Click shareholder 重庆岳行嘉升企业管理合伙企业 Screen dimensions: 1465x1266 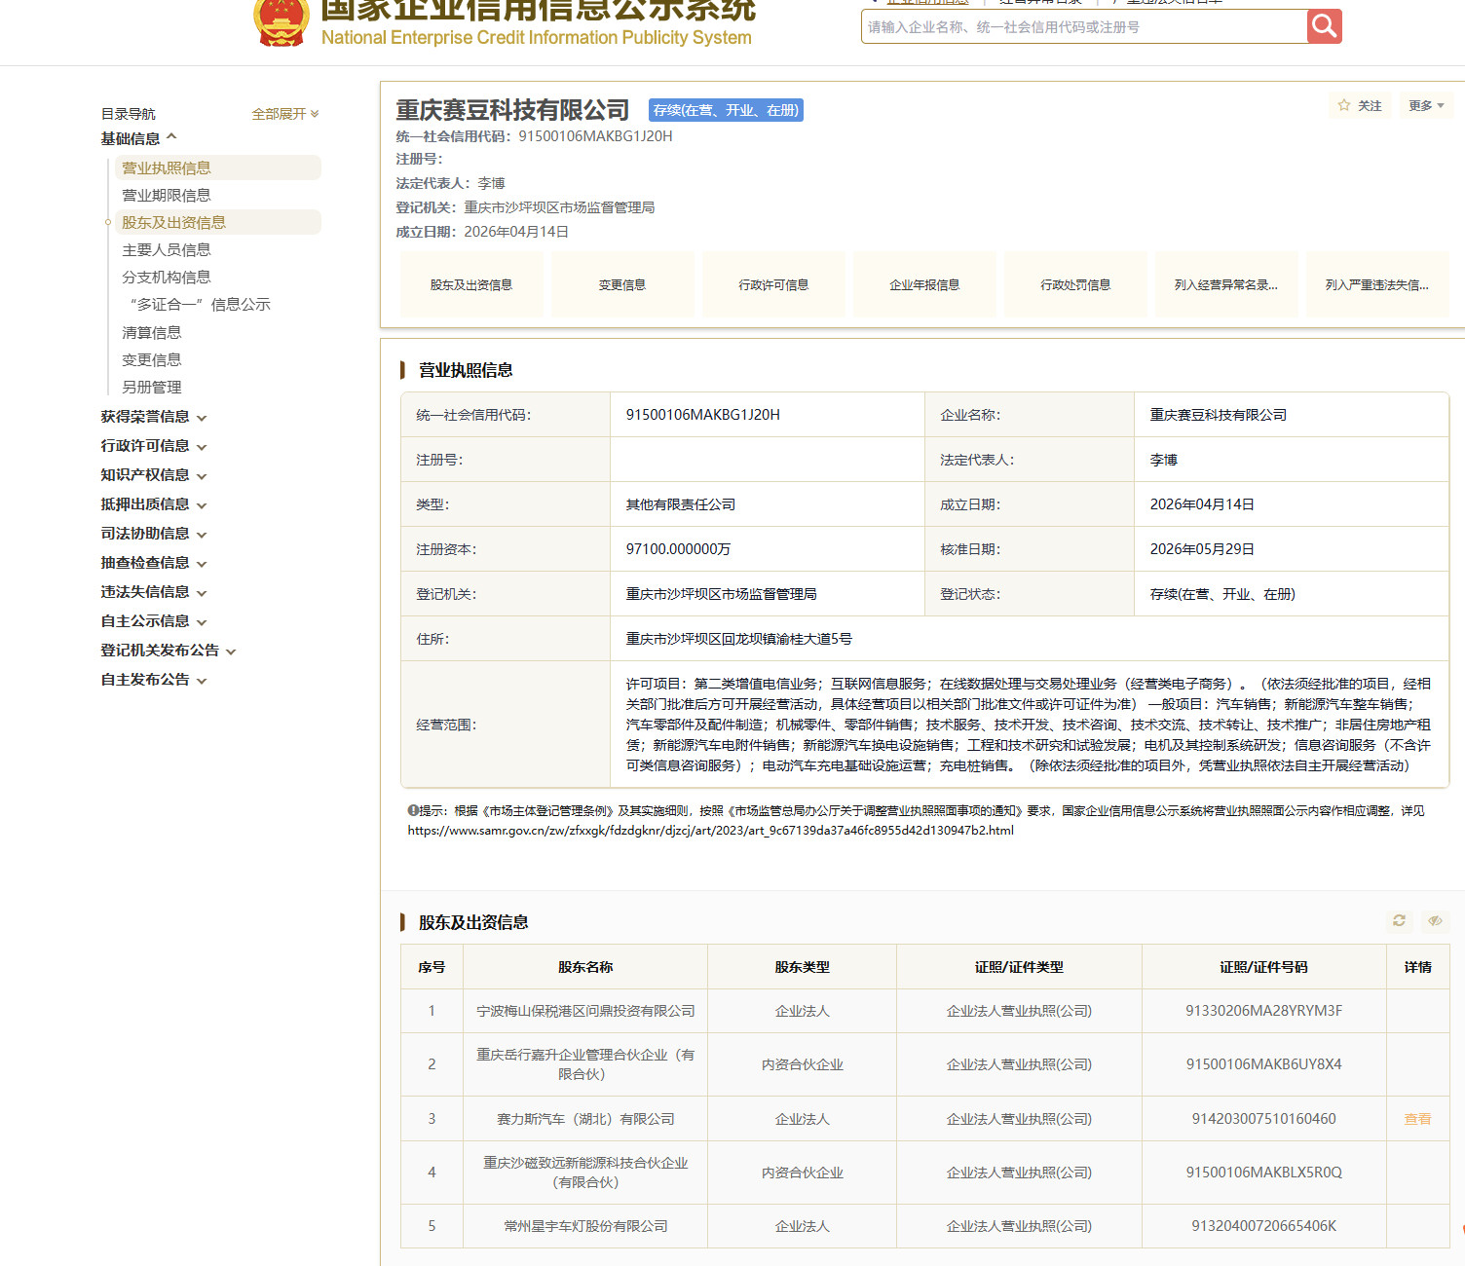585,1064
